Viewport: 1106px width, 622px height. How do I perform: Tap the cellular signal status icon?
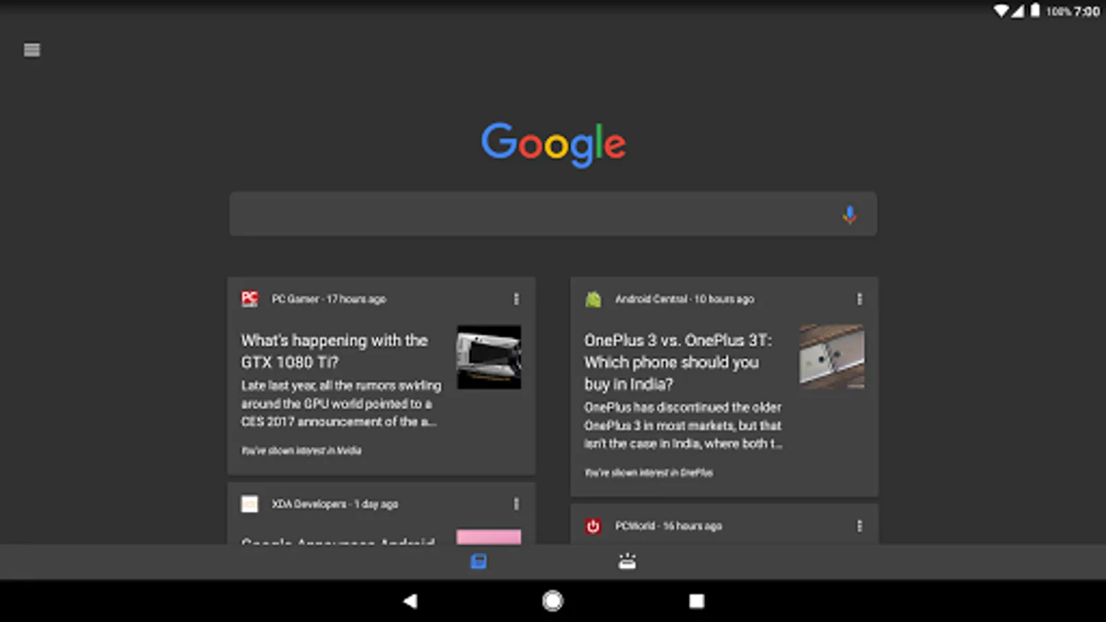point(1018,11)
